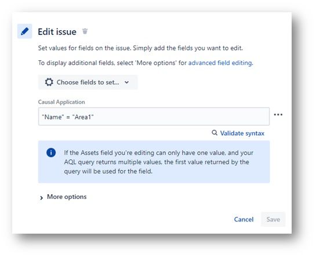This screenshot has height=258, width=316.
Task: Click the text starting 'Set values for fields'
Action: tap(140, 48)
